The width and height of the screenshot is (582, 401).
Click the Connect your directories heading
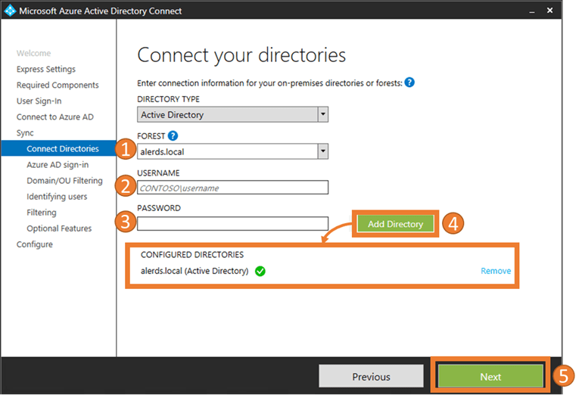[x=241, y=55]
